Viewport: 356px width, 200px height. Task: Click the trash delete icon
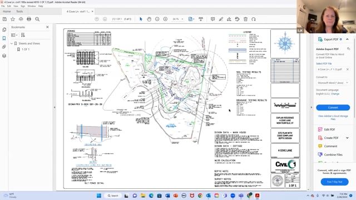[245, 19]
